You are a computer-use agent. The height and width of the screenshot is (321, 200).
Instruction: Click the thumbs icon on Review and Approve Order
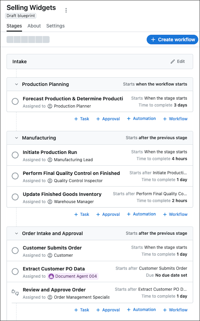coord(15,292)
